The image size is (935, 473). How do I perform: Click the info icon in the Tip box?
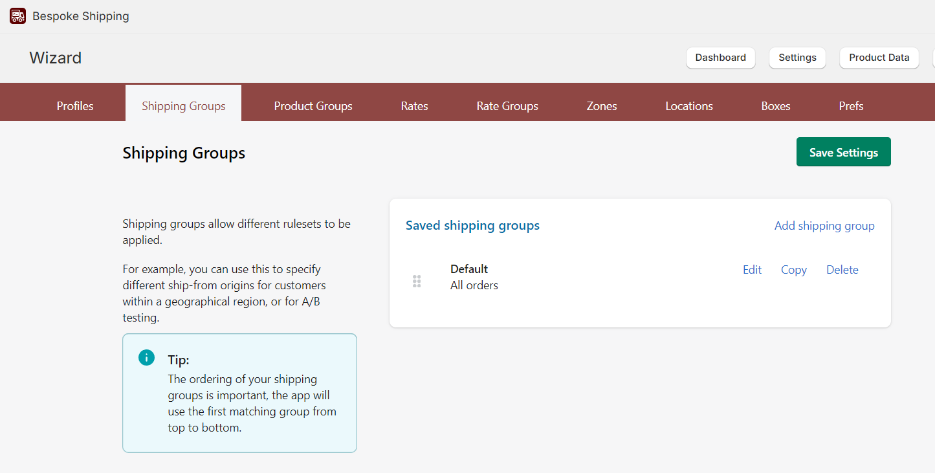147,358
